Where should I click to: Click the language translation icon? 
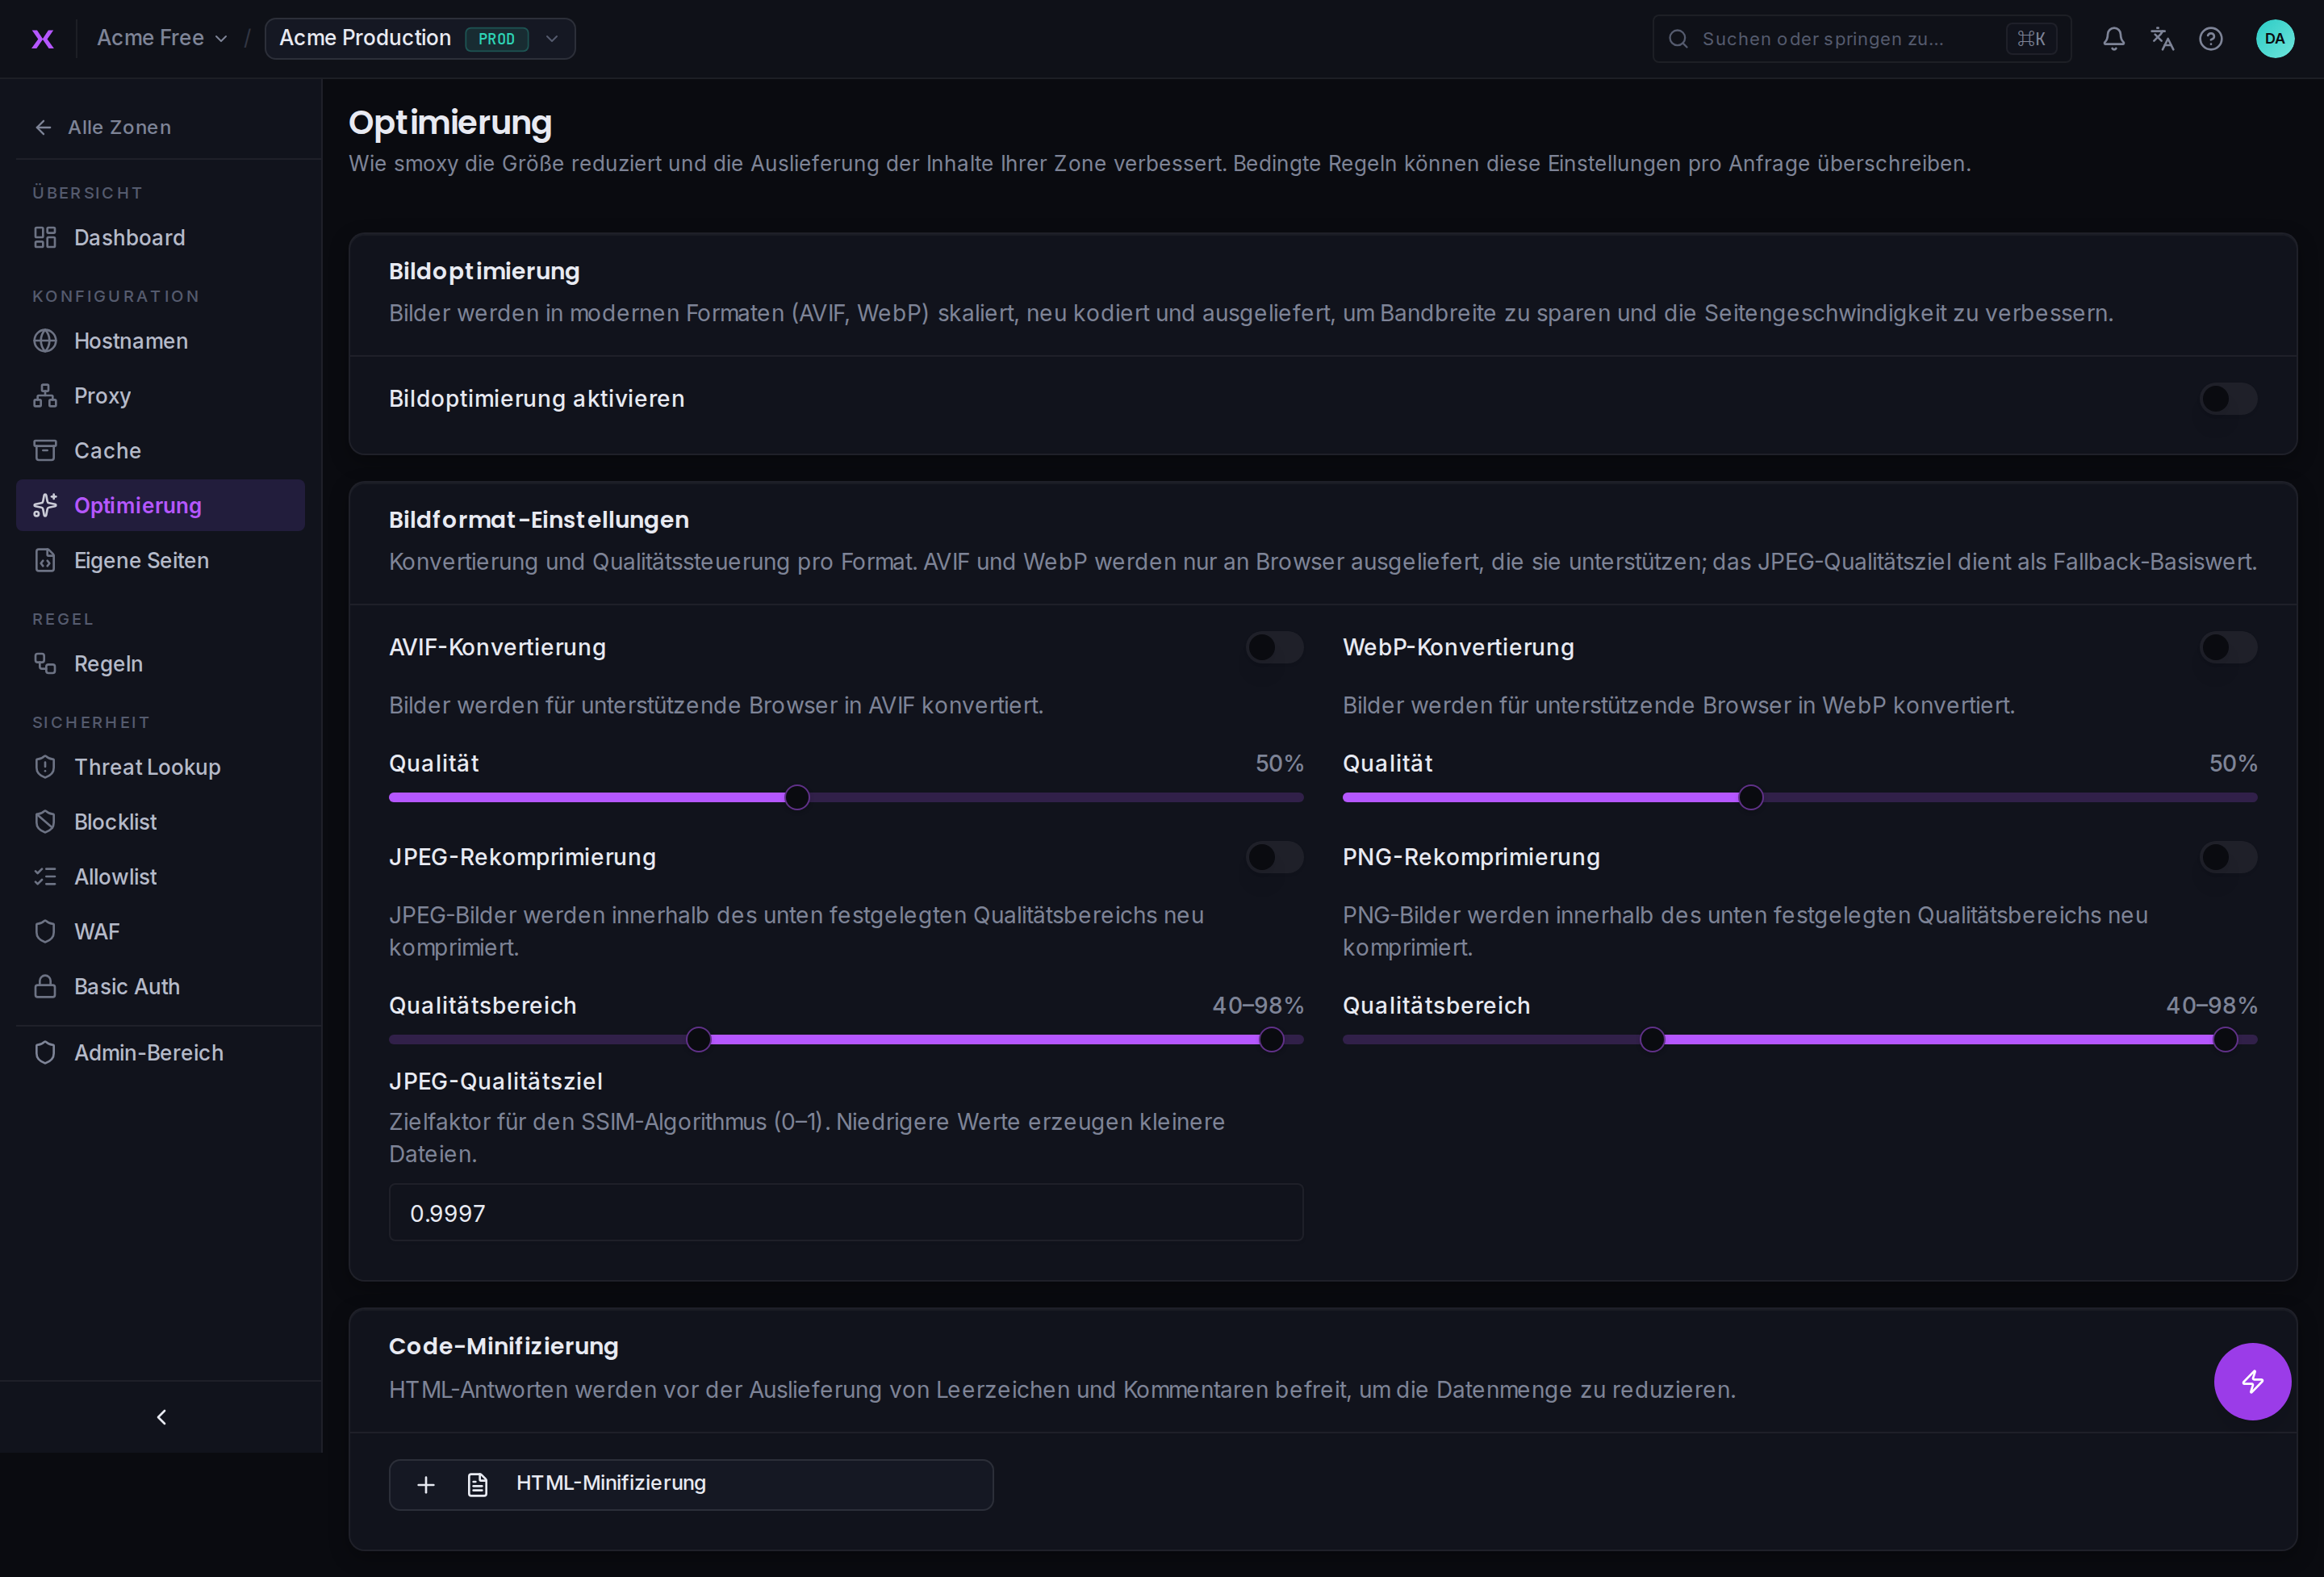[2162, 39]
